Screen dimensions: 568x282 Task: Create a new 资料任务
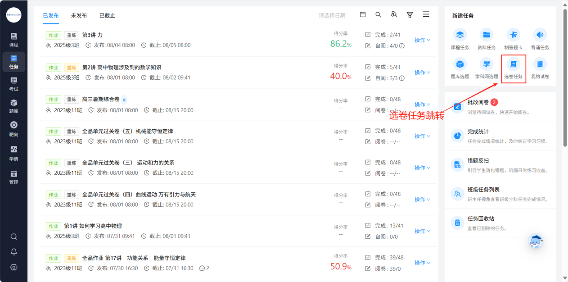(487, 39)
